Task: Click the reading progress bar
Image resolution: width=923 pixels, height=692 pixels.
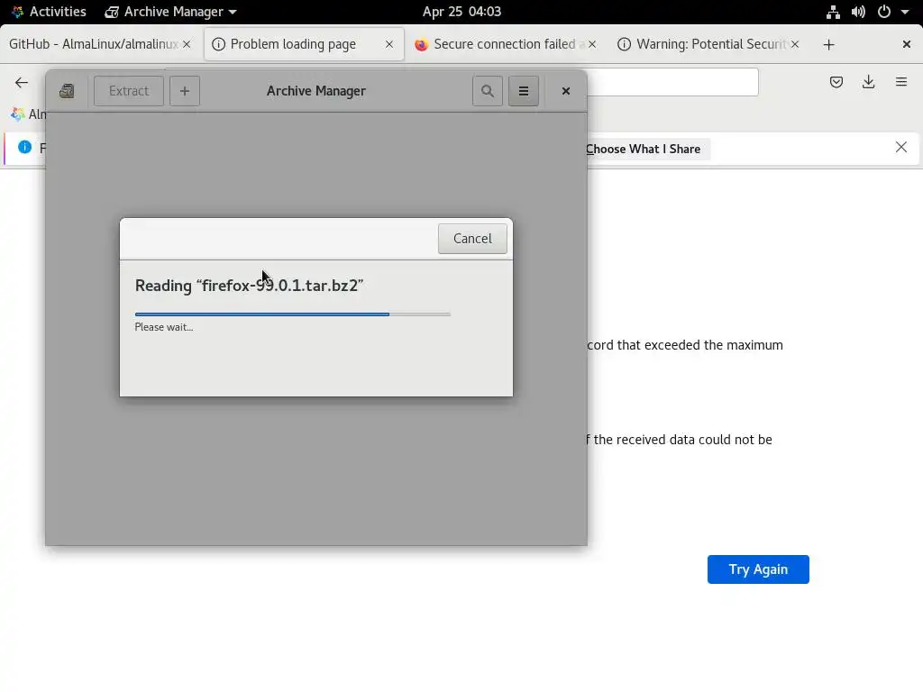Action: [293, 314]
